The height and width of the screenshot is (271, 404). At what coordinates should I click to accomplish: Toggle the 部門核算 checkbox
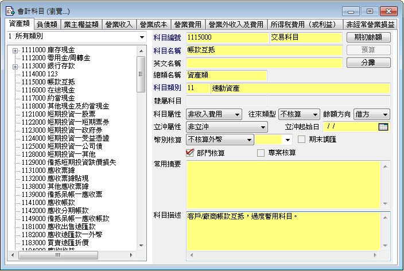coord(191,153)
